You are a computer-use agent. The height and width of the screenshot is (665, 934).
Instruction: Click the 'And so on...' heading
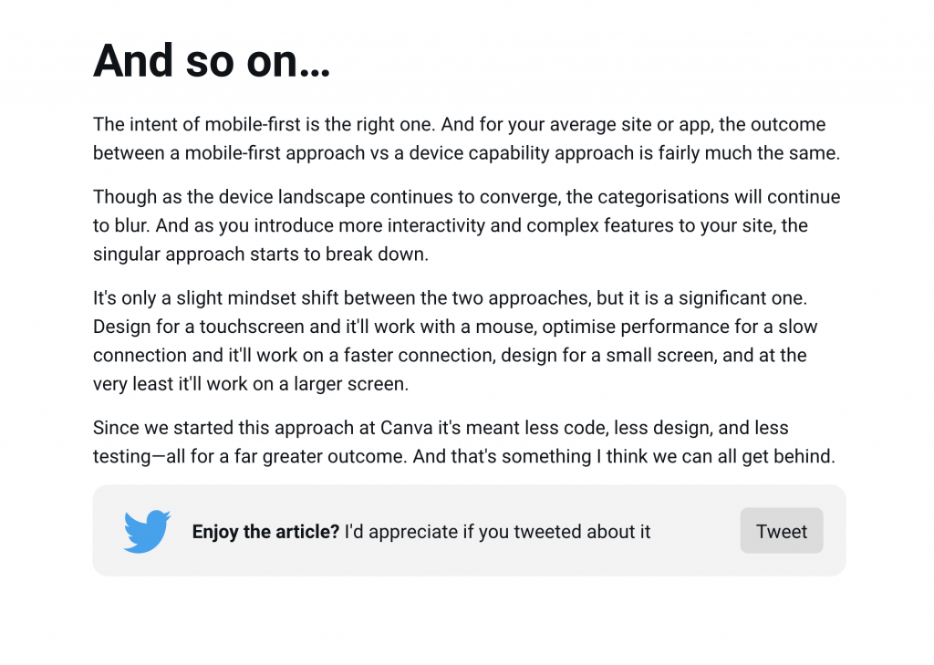point(212,61)
